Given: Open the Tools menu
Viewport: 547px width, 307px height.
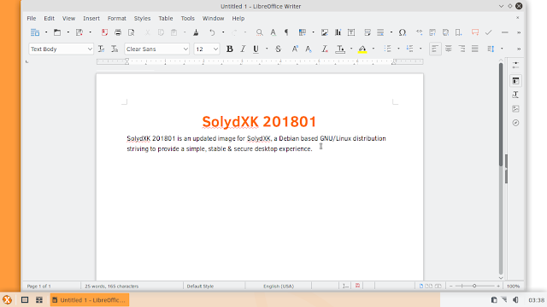Looking at the screenshot, I should 187,19.
